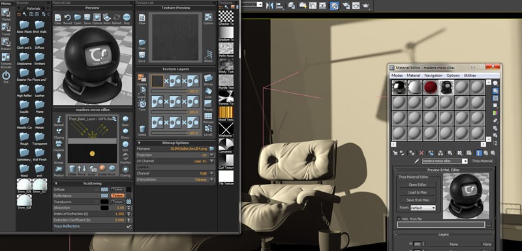Click the Translucent black color swatch
Screen dimensions: 522x251
point(104,202)
